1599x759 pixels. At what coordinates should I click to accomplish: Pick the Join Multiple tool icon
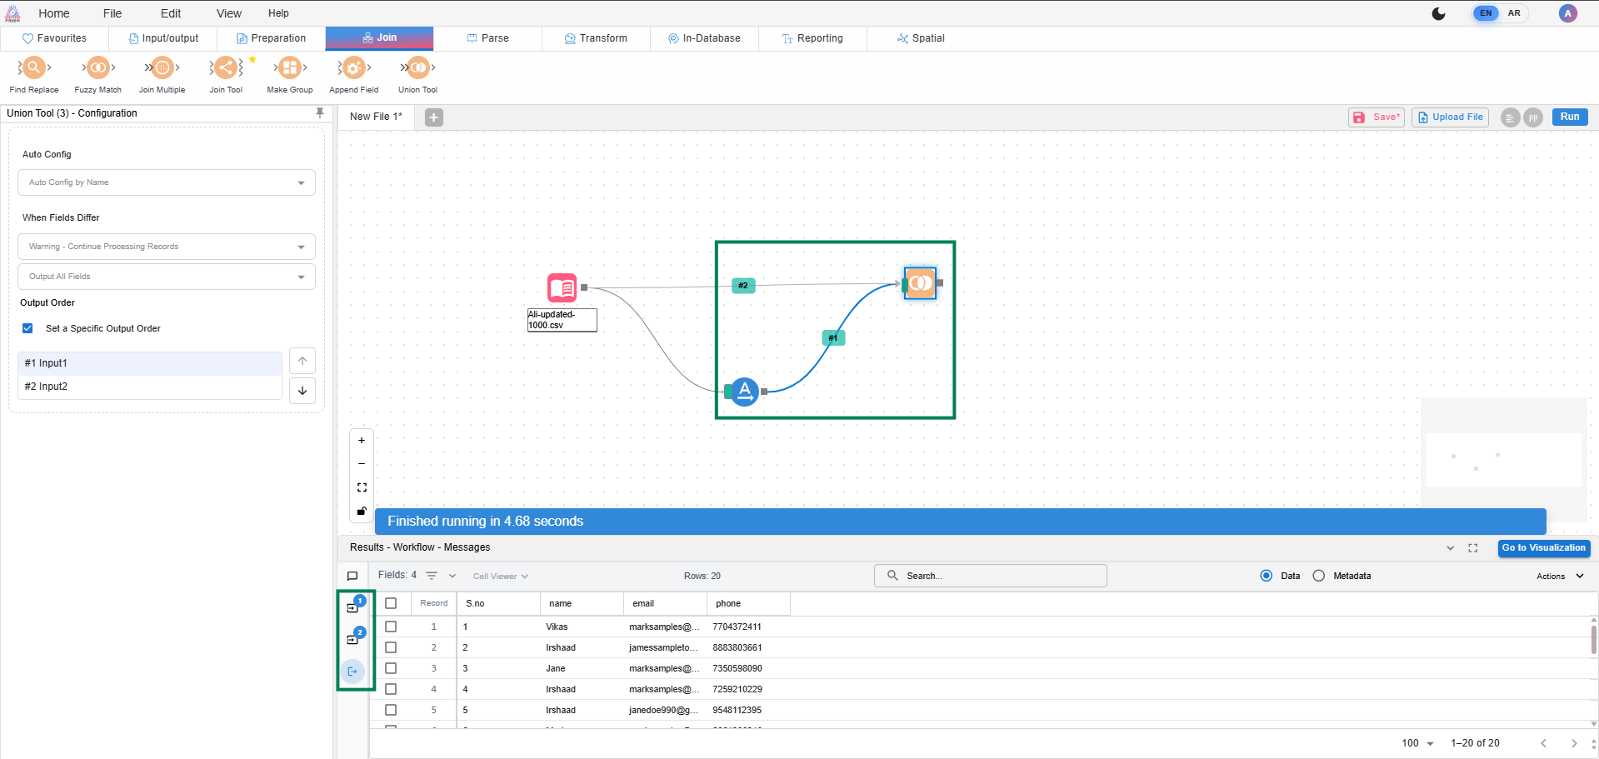click(162, 68)
